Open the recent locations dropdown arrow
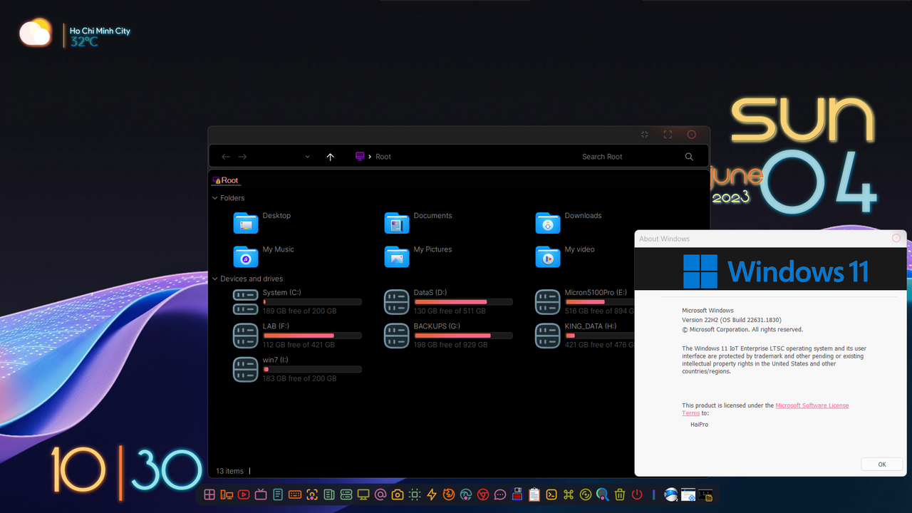The image size is (912, 513). pyautogui.click(x=307, y=157)
